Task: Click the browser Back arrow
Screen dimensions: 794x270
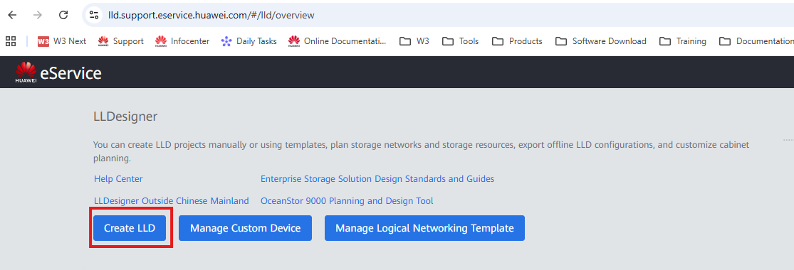Action: (12, 15)
